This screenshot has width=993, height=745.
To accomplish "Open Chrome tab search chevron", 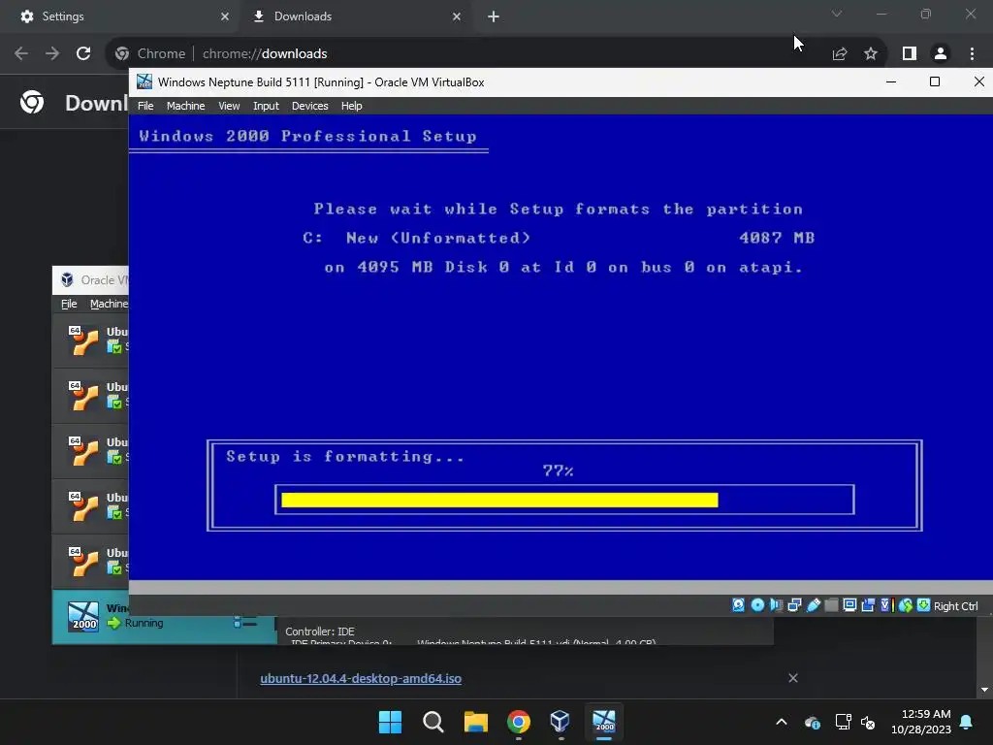I will point(837,14).
